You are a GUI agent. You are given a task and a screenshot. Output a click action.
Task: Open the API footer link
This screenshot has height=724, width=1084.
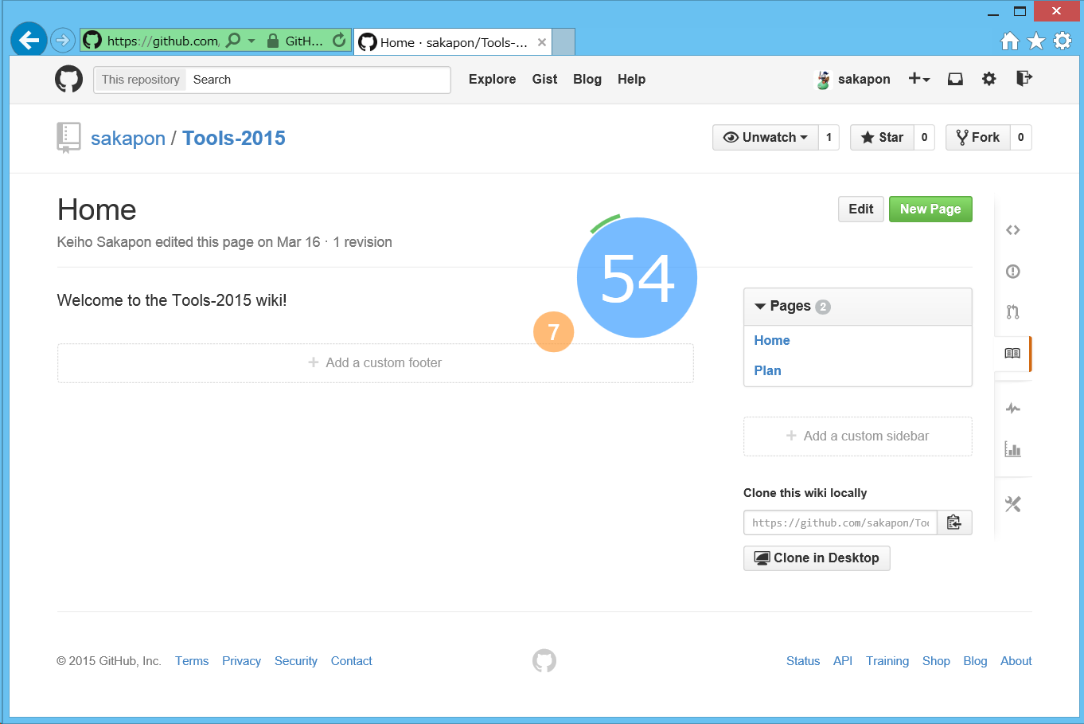843,661
